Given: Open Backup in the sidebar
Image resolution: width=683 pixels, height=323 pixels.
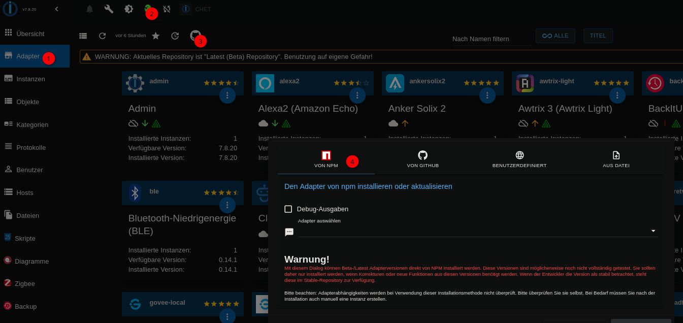Looking at the screenshot, I should [x=35, y=306].
